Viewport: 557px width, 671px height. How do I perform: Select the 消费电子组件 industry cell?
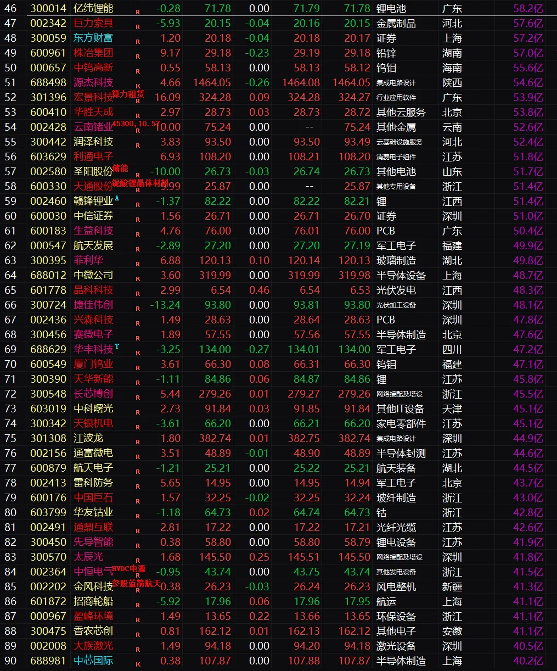pos(396,156)
